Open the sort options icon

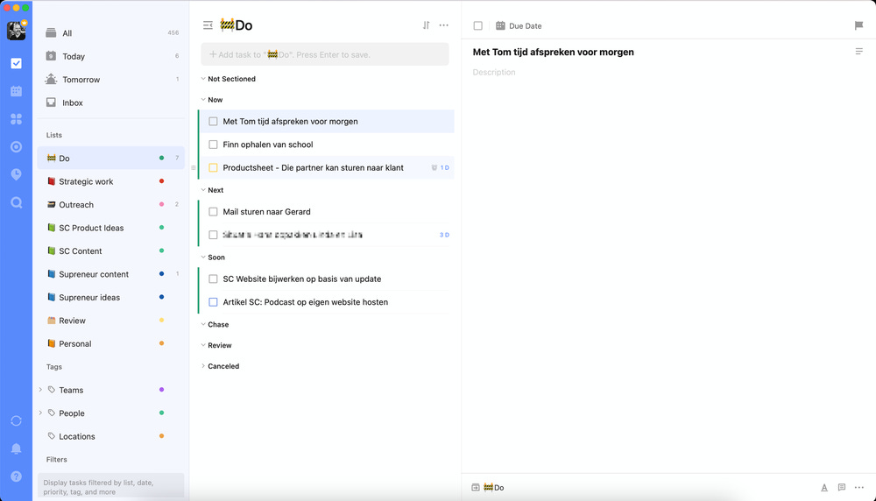(x=427, y=25)
